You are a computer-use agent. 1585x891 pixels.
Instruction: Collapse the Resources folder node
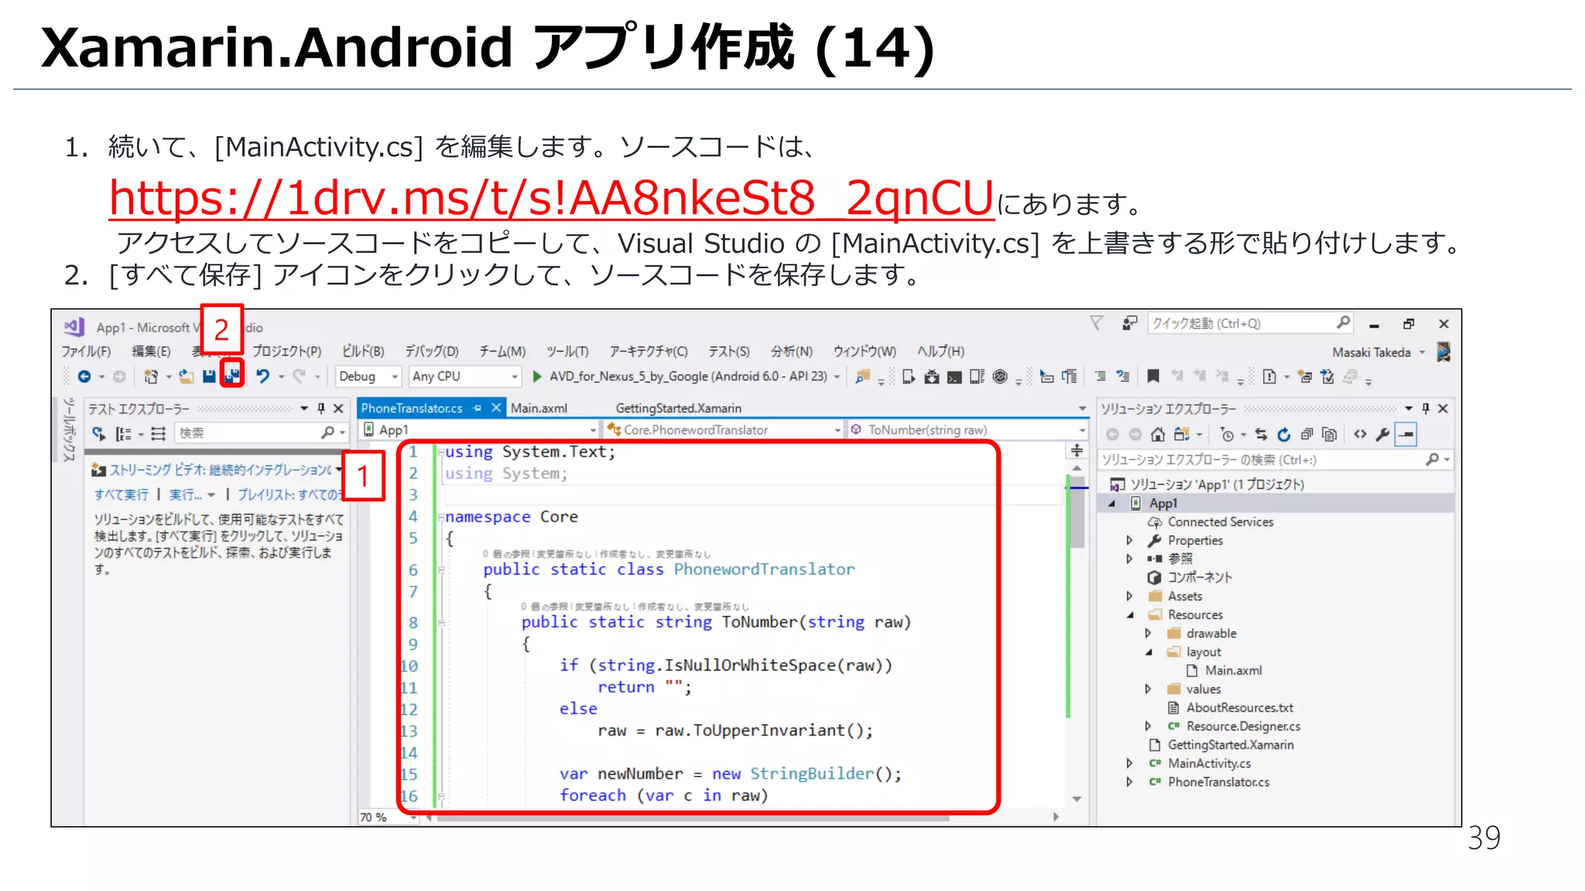coord(1129,615)
